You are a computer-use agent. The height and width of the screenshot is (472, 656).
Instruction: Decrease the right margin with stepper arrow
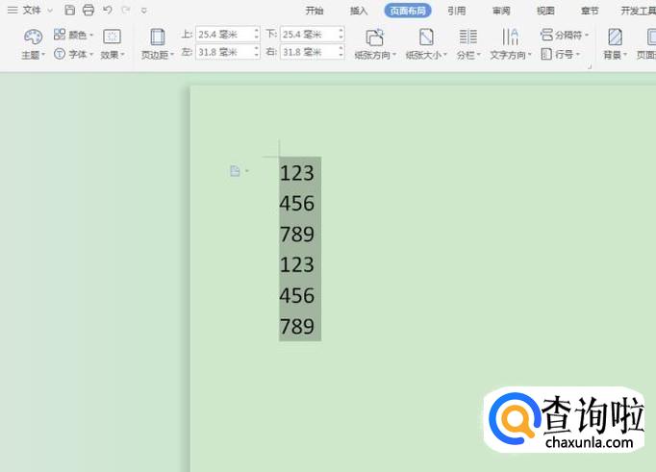[341, 56]
